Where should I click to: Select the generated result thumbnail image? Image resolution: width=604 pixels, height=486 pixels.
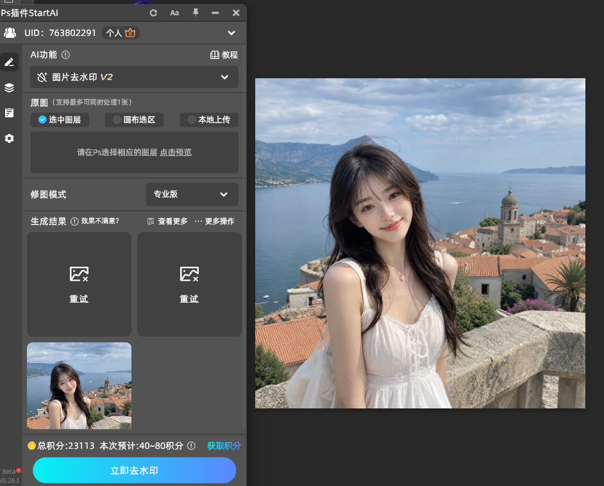79,386
